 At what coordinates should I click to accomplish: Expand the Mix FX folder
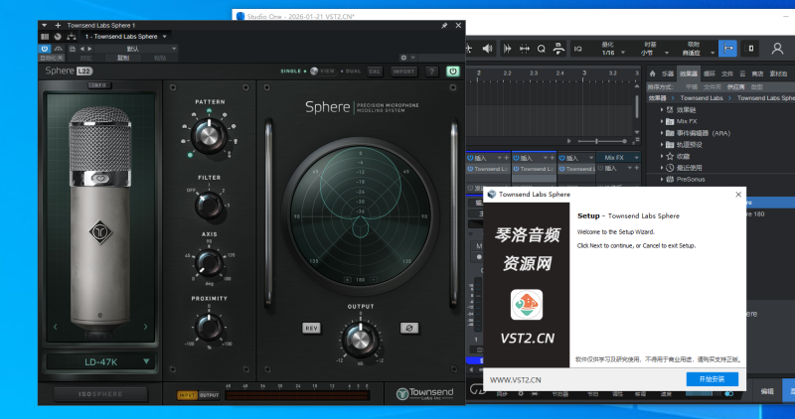coord(663,120)
